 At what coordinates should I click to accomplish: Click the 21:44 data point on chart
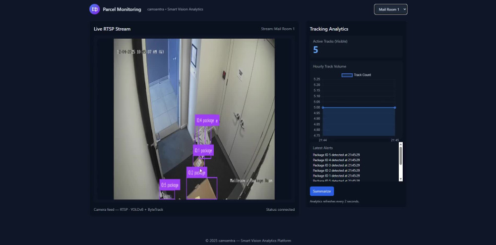[323, 108]
